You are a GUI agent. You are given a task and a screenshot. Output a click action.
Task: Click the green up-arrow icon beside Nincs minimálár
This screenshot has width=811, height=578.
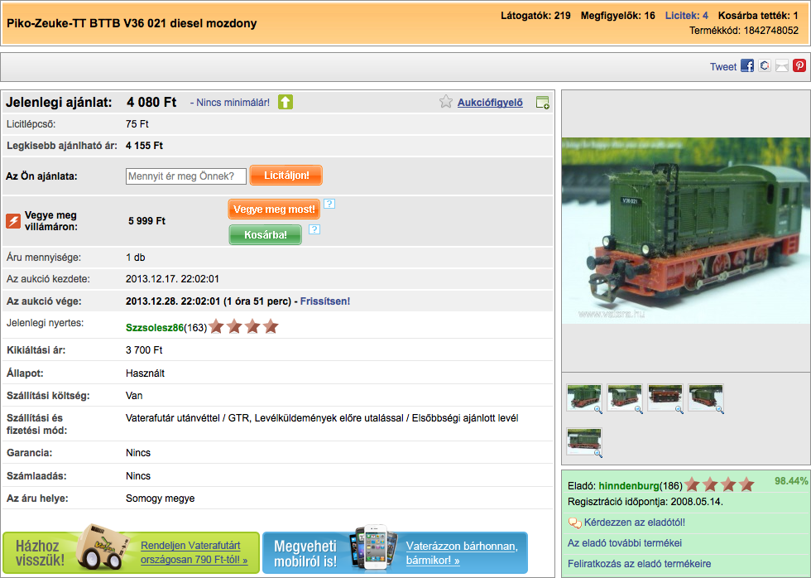(x=286, y=102)
